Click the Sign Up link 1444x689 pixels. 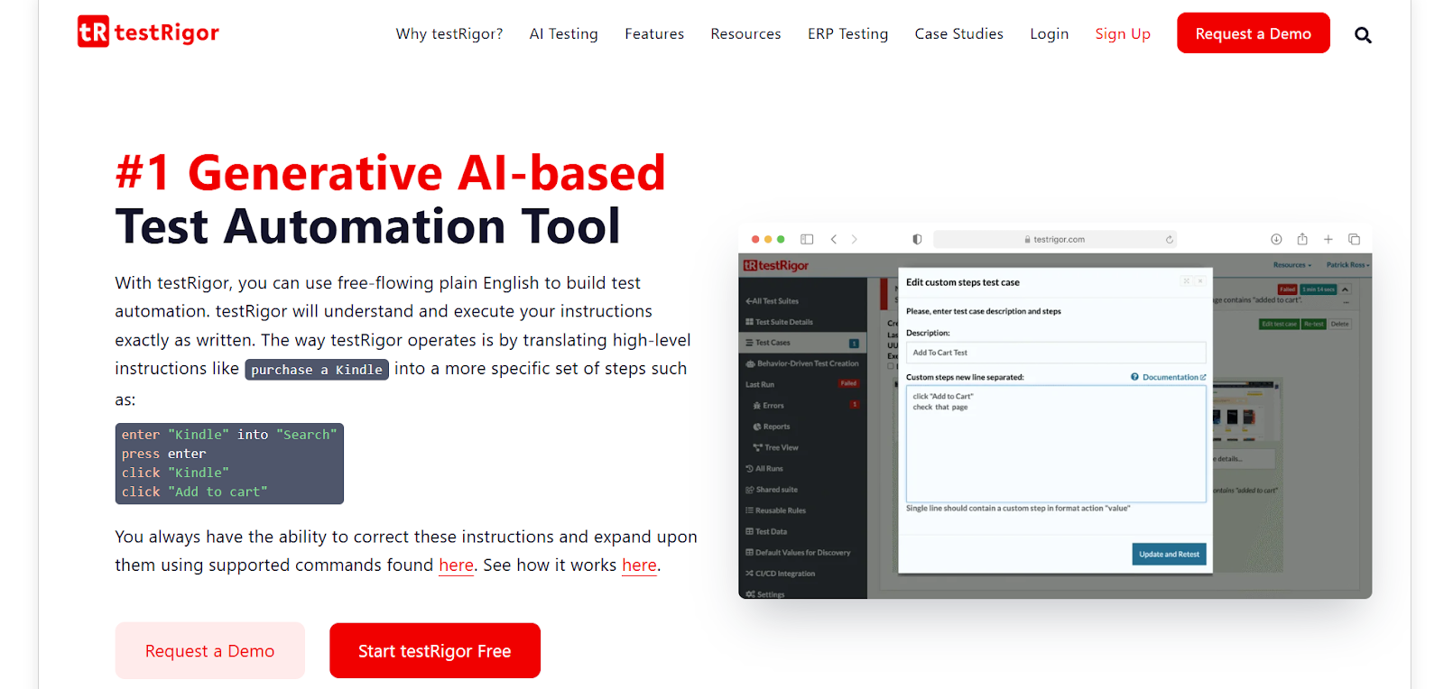(1122, 34)
